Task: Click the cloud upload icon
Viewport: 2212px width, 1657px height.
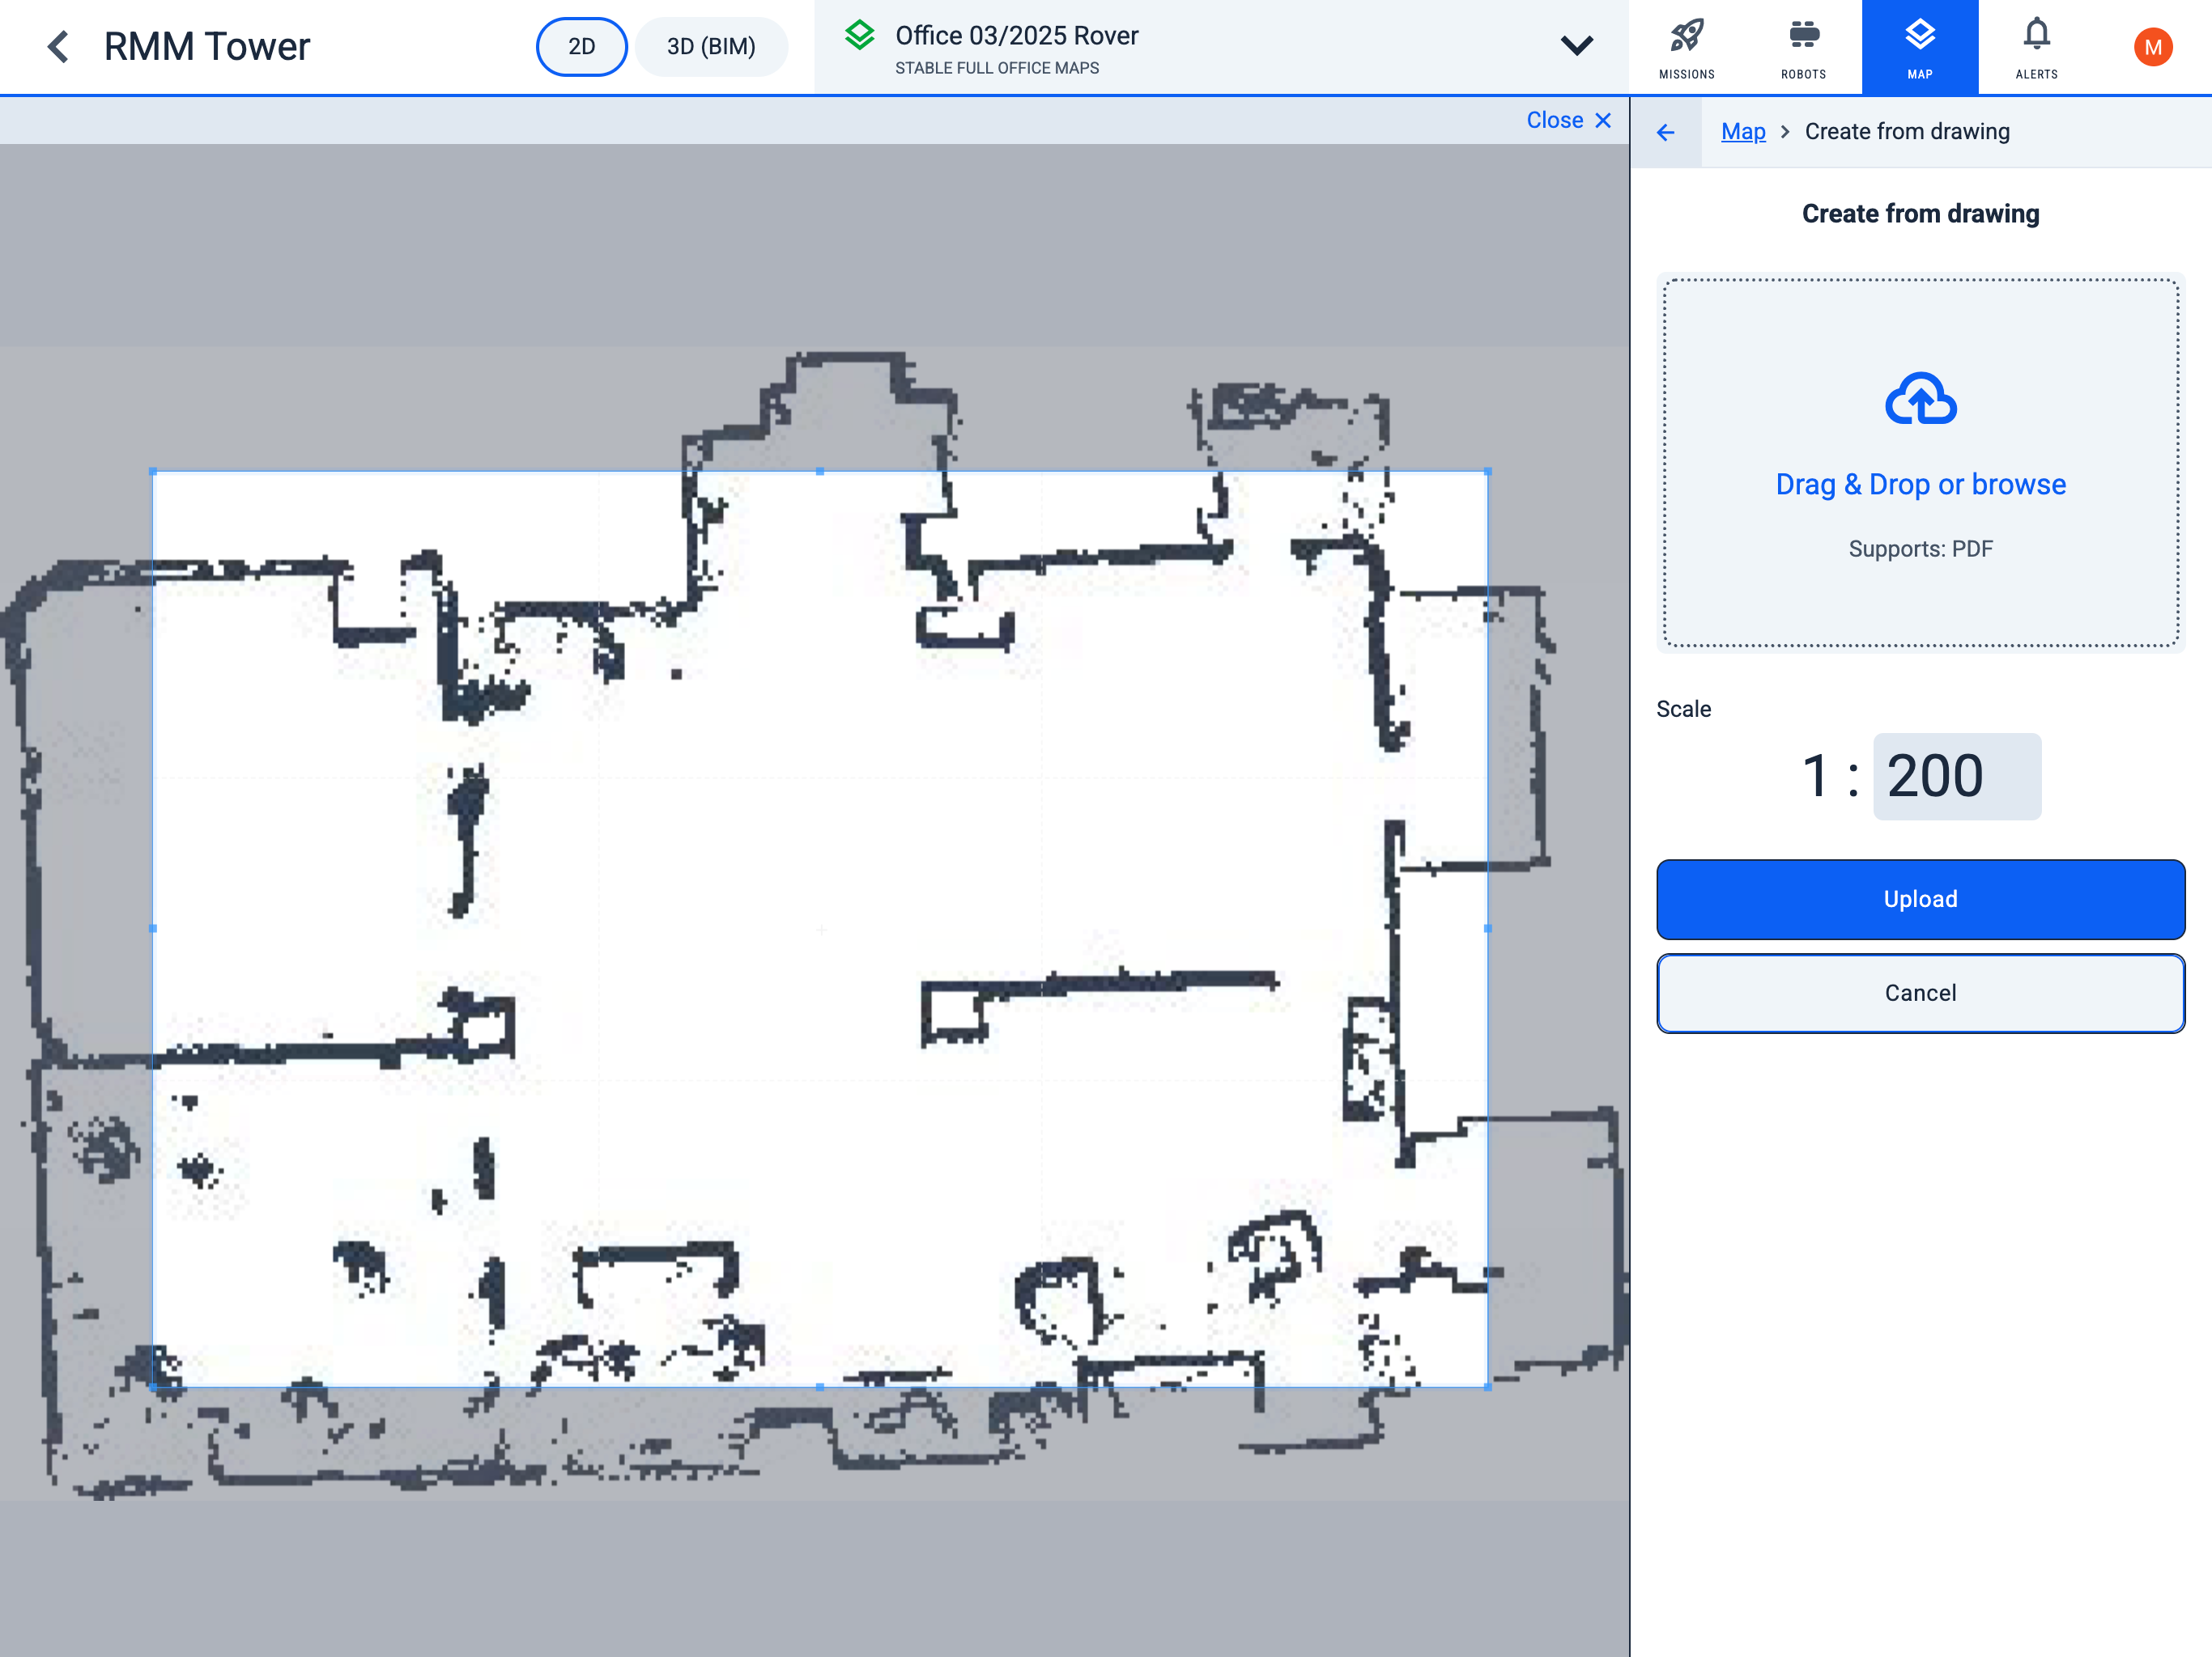Action: click(1920, 399)
